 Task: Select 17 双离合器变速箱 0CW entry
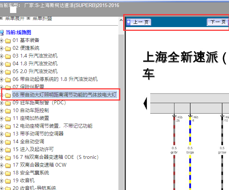tap(39, 165)
